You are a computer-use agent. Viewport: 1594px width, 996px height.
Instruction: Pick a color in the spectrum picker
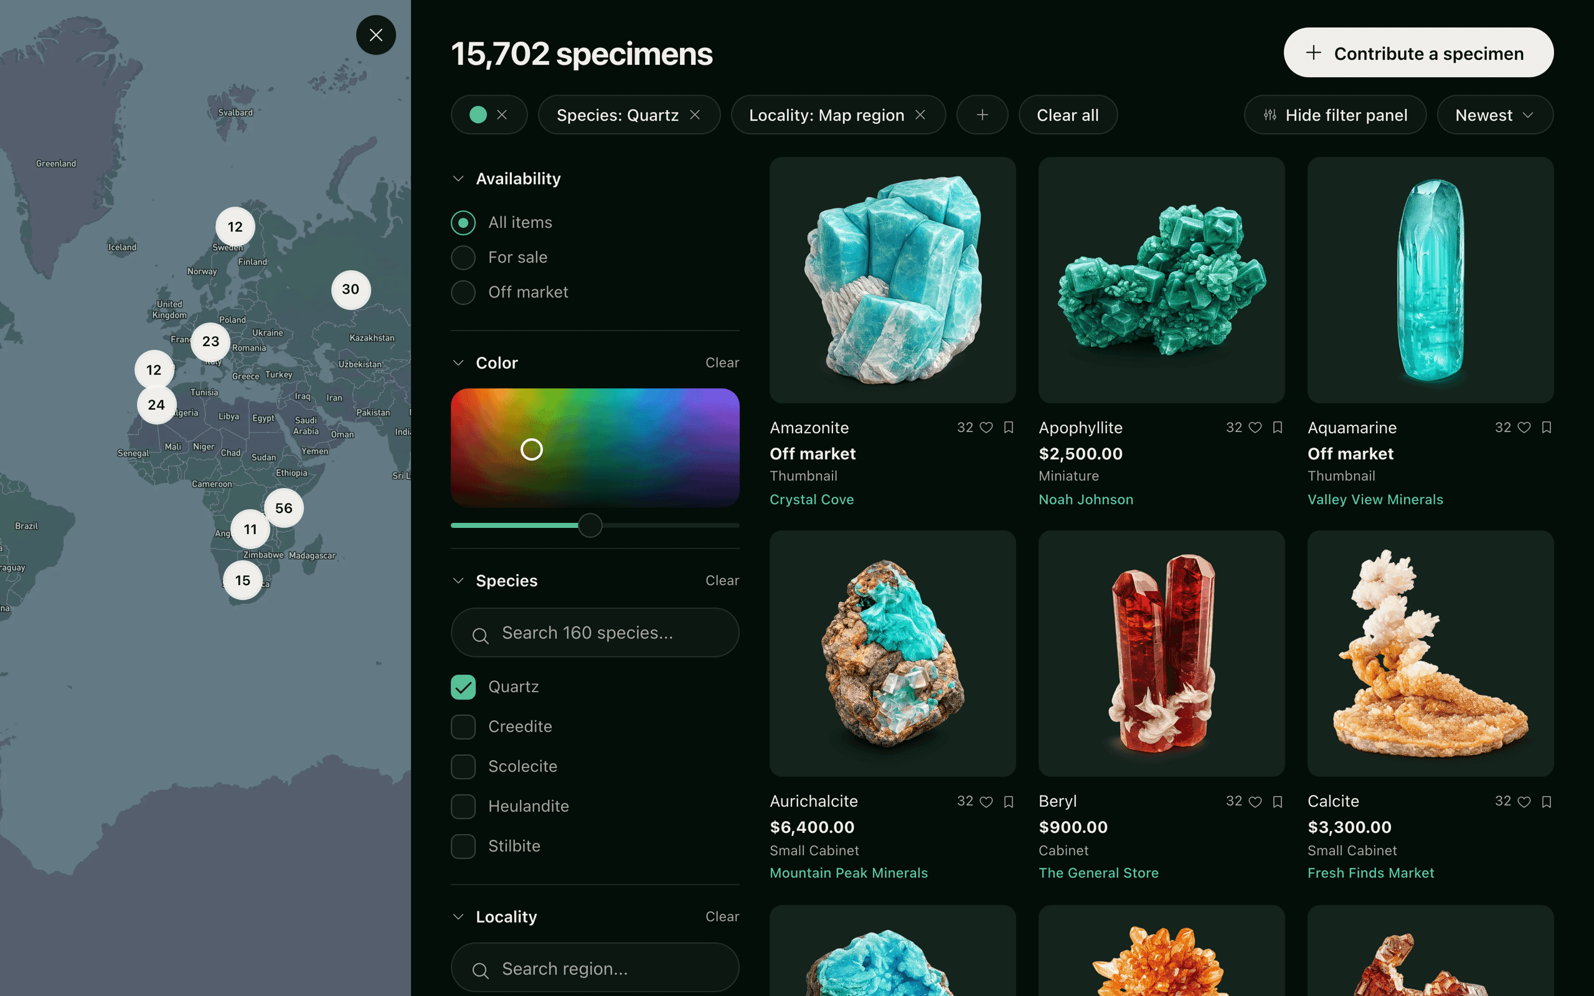coord(595,448)
